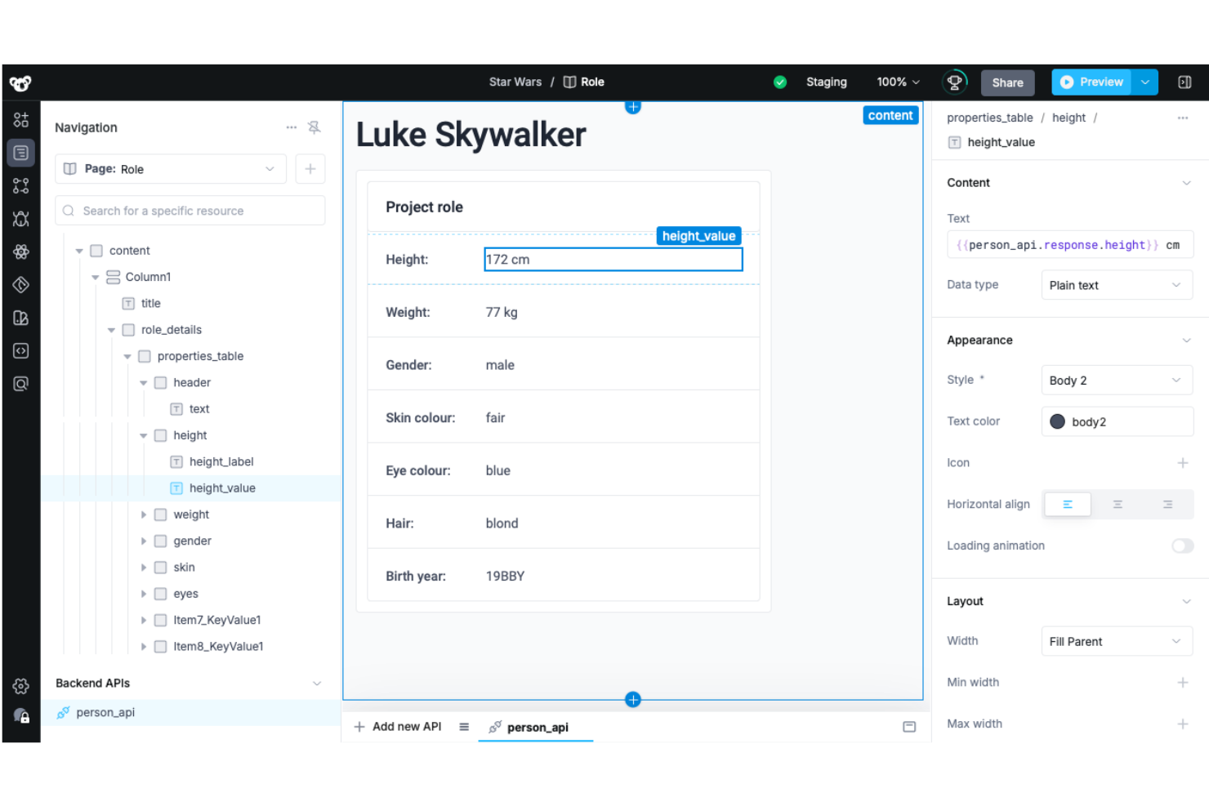This screenshot has width=1209, height=806.
Task: Add Max width with the plus sign
Action: click(1182, 724)
